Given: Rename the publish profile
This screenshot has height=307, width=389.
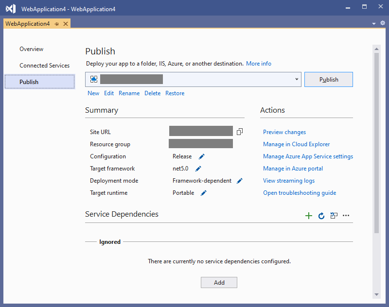Looking at the screenshot, I should tap(129, 93).
